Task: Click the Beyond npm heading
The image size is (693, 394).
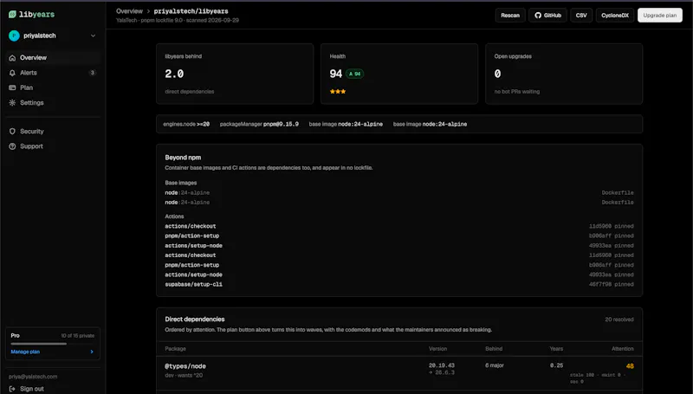Action: click(183, 158)
